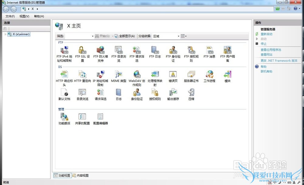This screenshot has height=185, width=304.
Task: Open the 文件(F) menu
Action: [10, 16]
